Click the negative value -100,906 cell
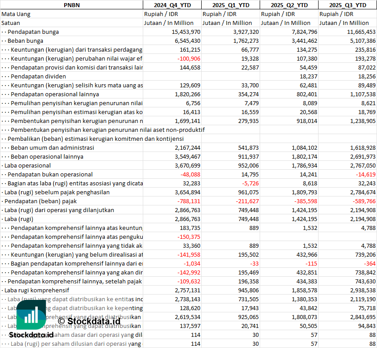Screen dimensions: 377x348 tap(172, 59)
